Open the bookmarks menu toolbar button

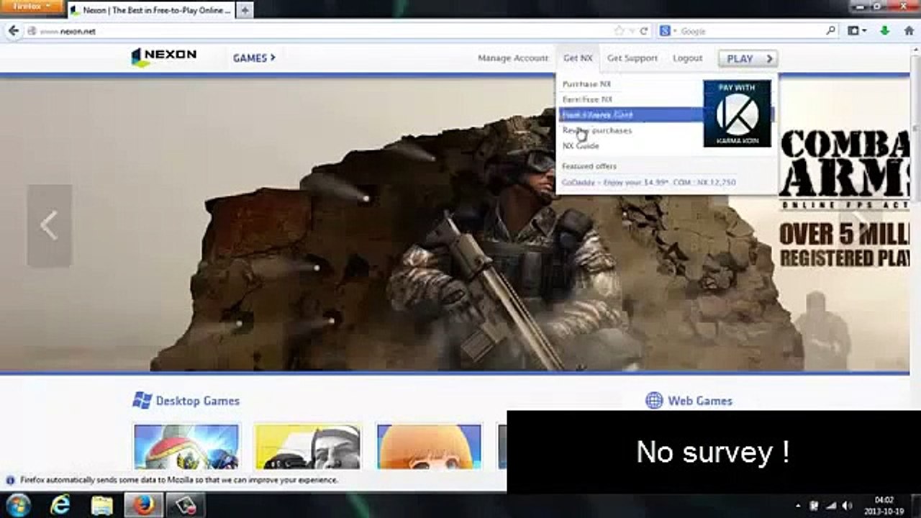pyautogui.click(x=857, y=31)
